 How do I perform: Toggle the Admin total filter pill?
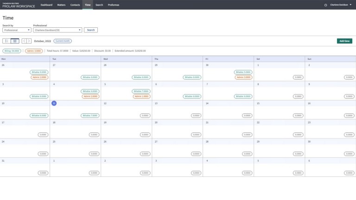point(34,50)
